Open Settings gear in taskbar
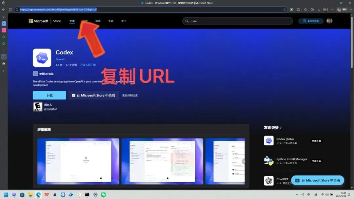 (95, 194)
